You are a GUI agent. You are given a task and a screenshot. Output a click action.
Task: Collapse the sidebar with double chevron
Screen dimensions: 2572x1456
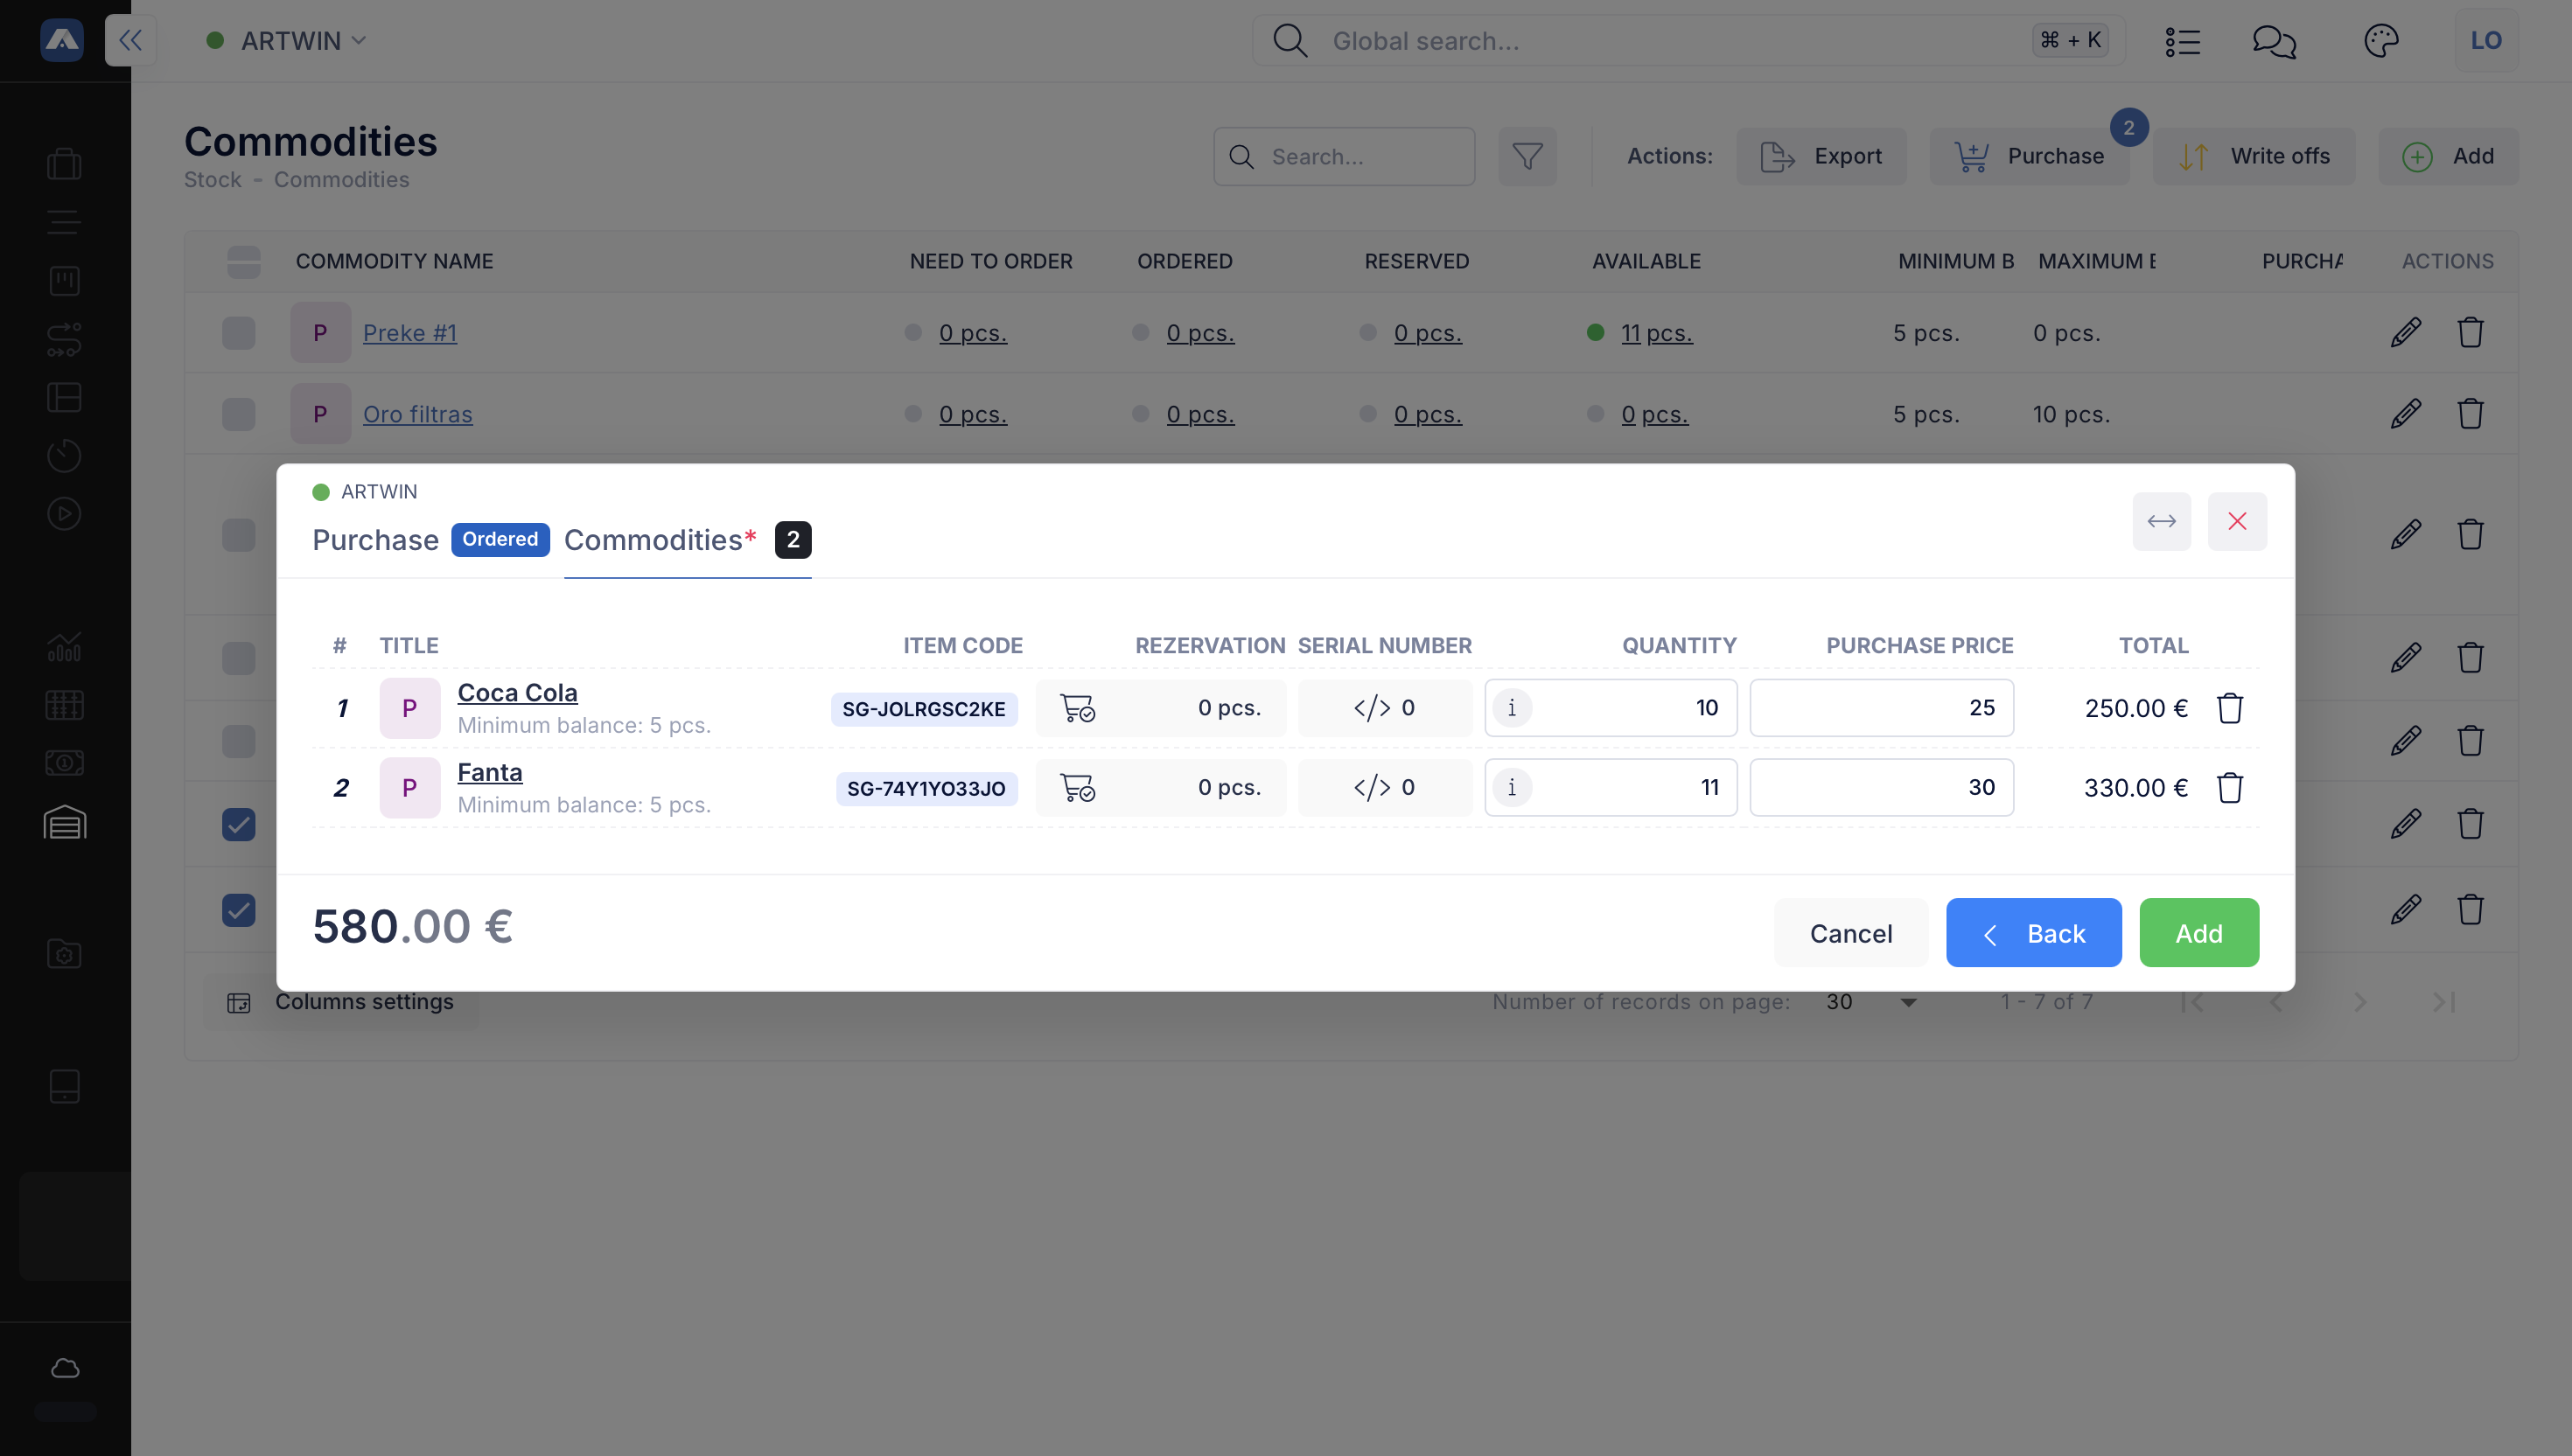pyautogui.click(x=130, y=41)
